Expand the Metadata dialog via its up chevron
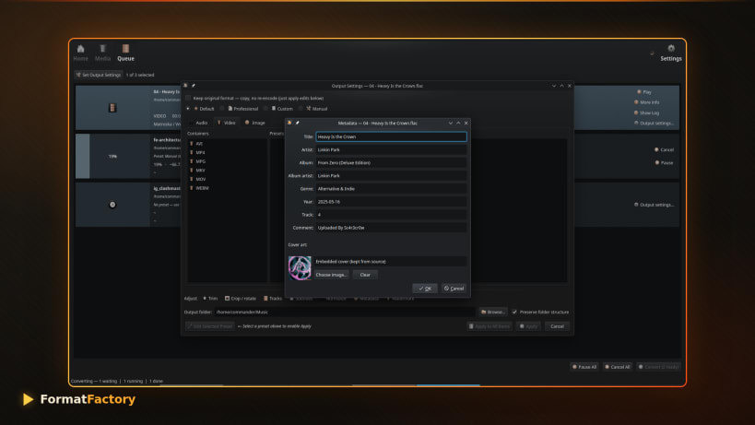Image resolution: width=755 pixels, height=425 pixels. (x=458, y=124)
